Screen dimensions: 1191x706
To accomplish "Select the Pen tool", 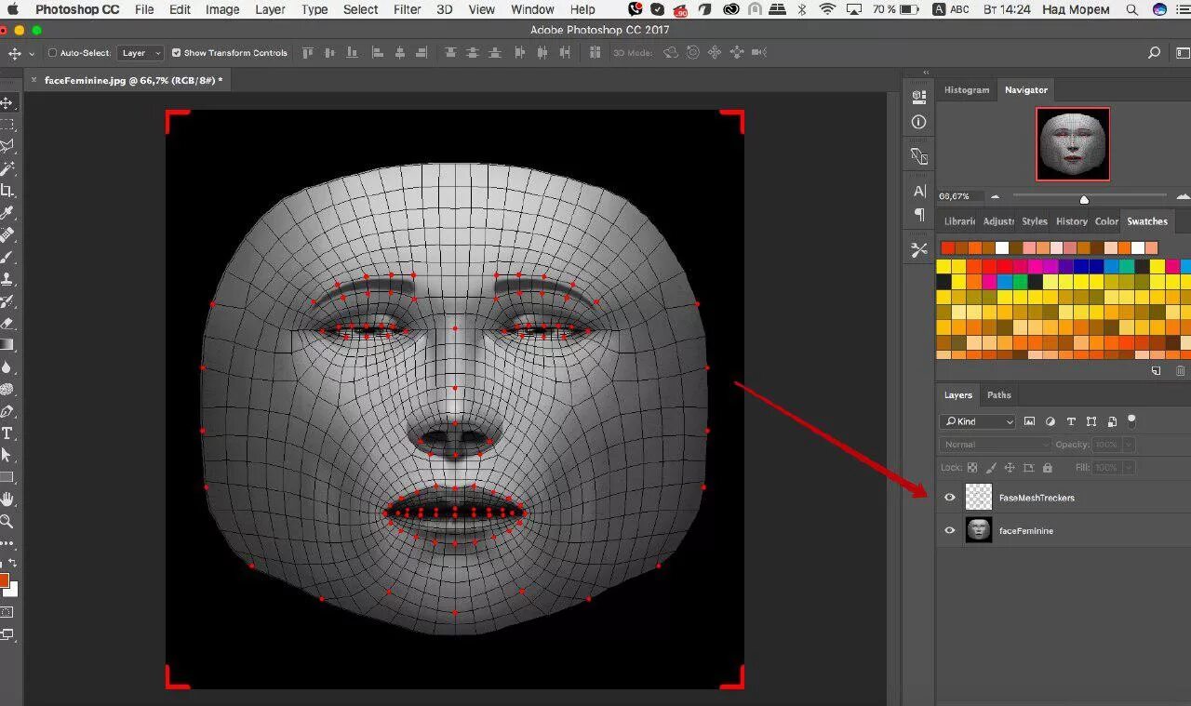I will coord(7,411).
